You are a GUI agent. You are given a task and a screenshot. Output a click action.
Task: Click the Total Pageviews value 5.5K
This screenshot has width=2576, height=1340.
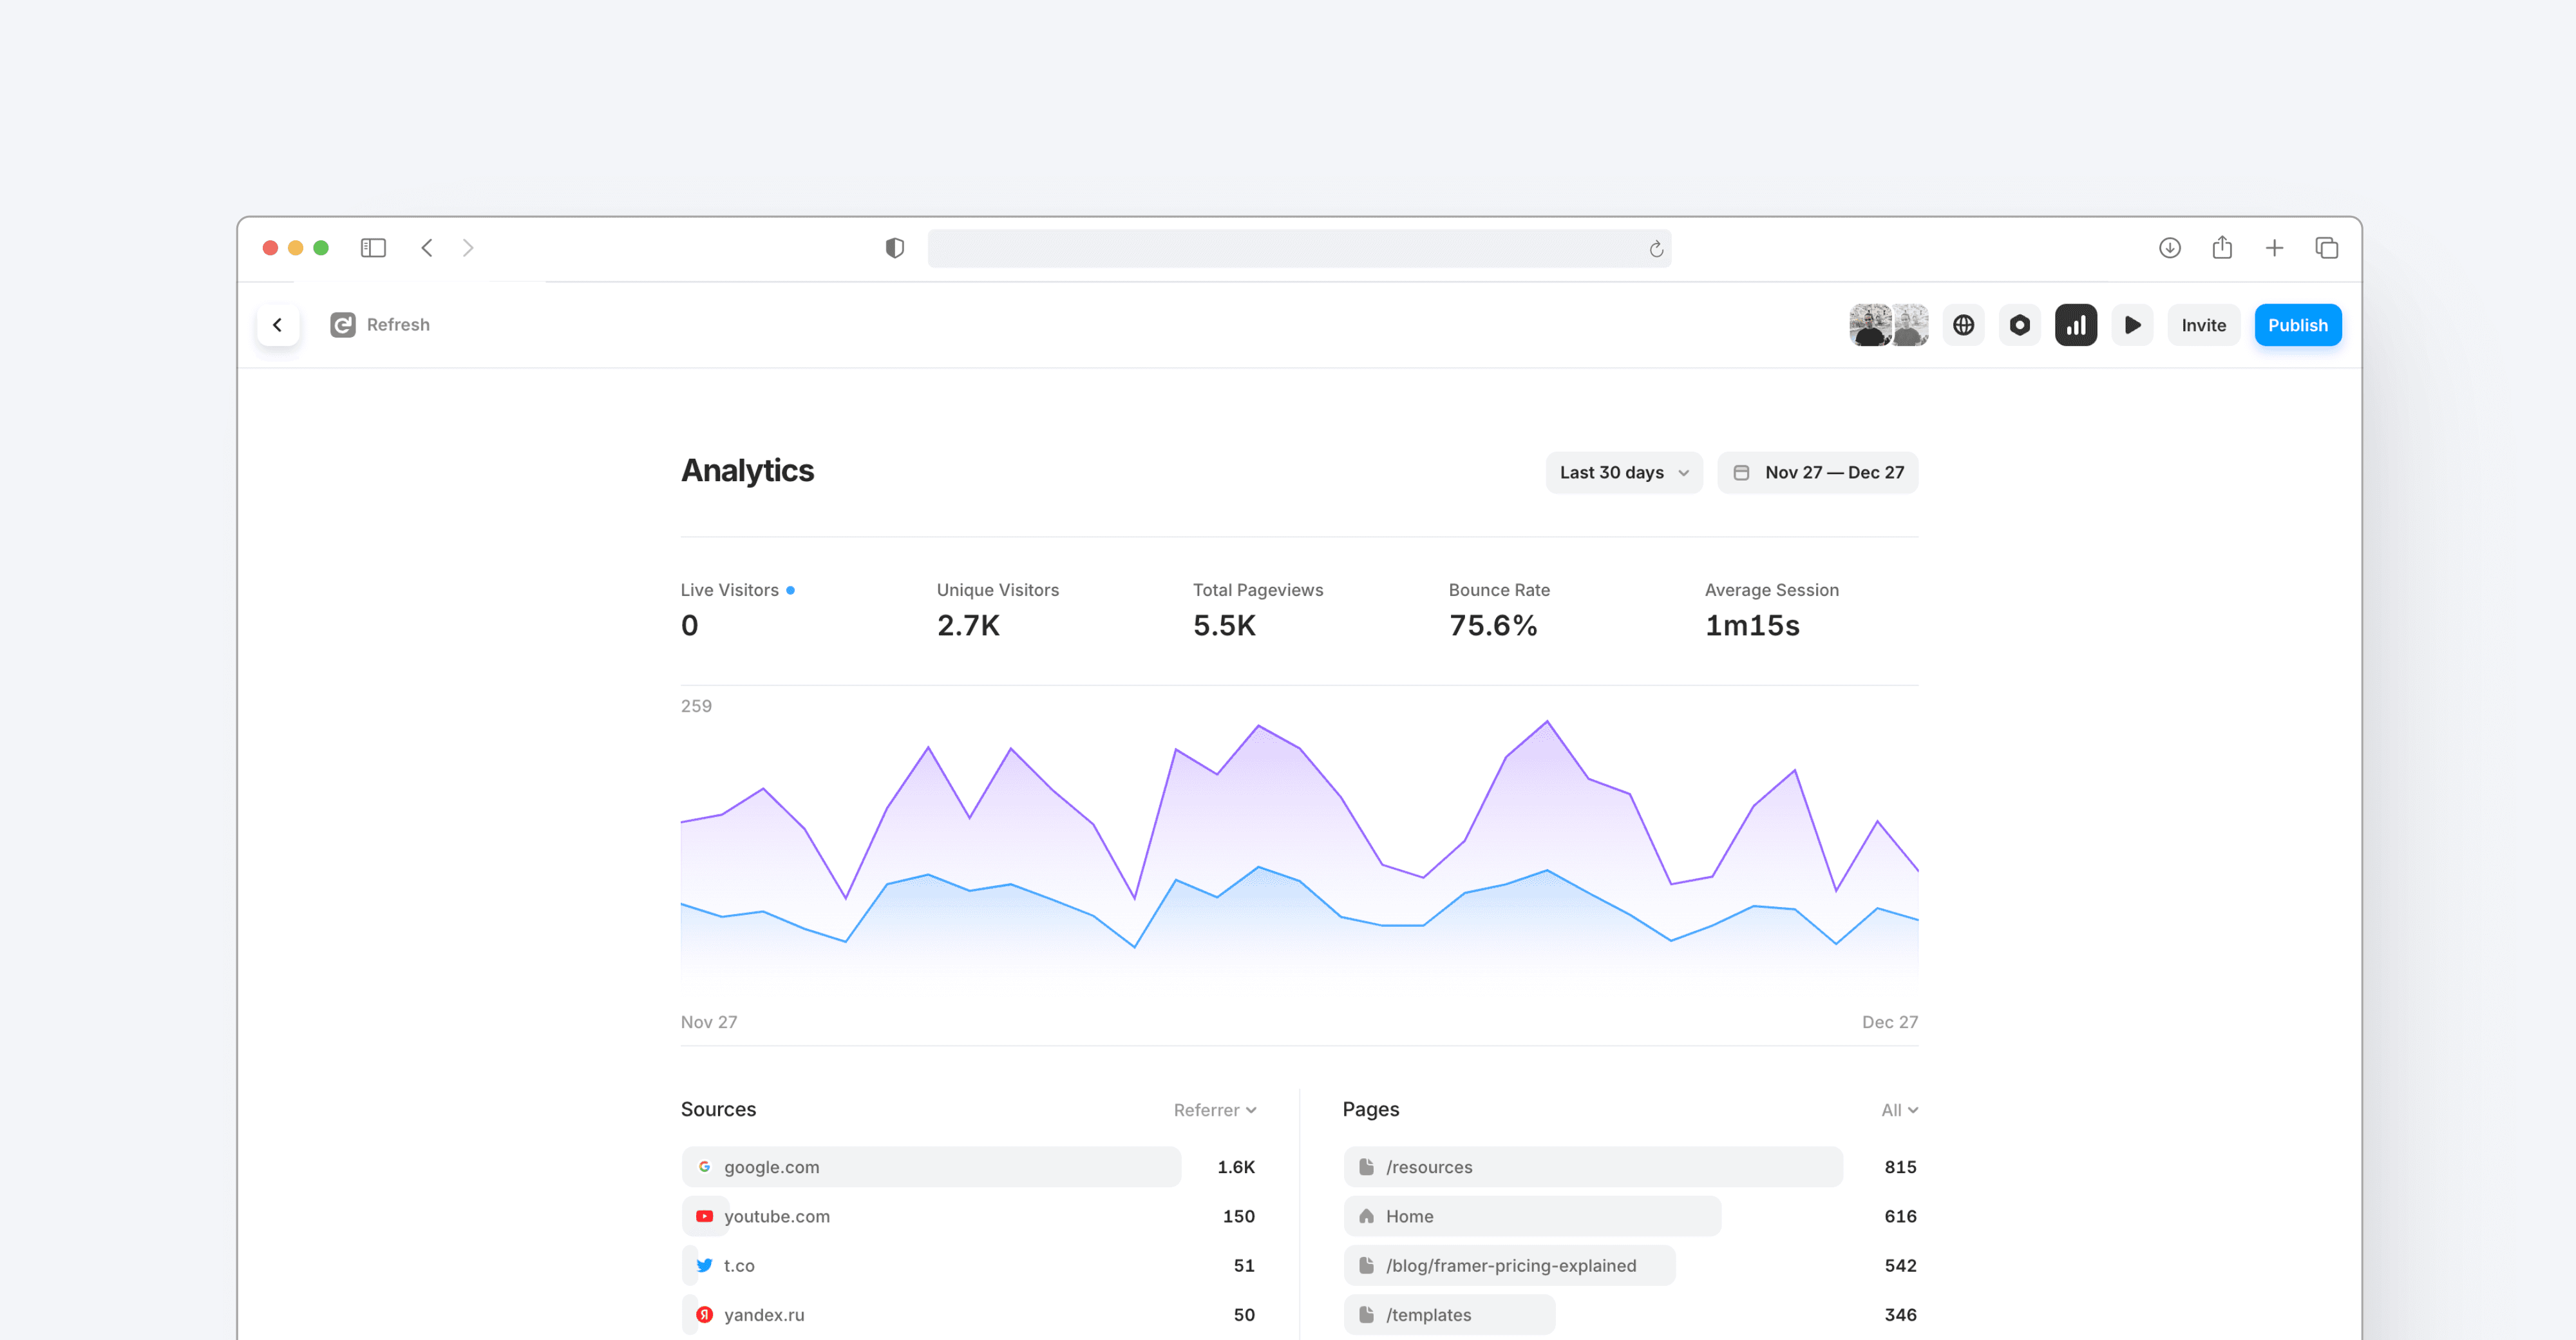coord(1224,626)
